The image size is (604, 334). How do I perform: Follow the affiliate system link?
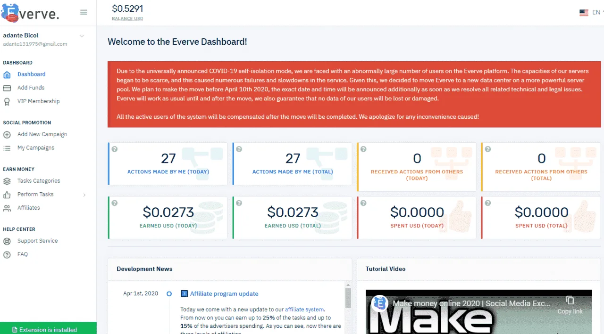[304, 310]
